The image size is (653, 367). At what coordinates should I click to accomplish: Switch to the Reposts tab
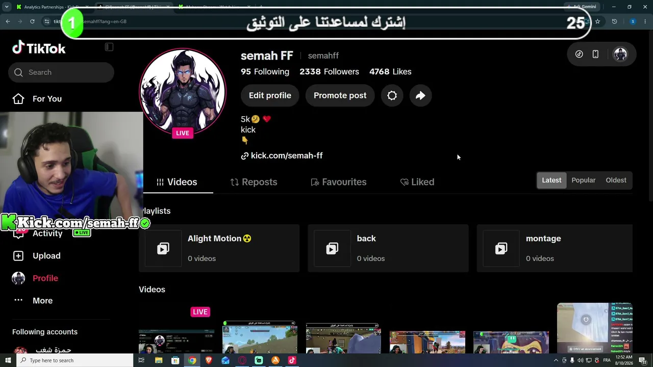click(254, 182)
